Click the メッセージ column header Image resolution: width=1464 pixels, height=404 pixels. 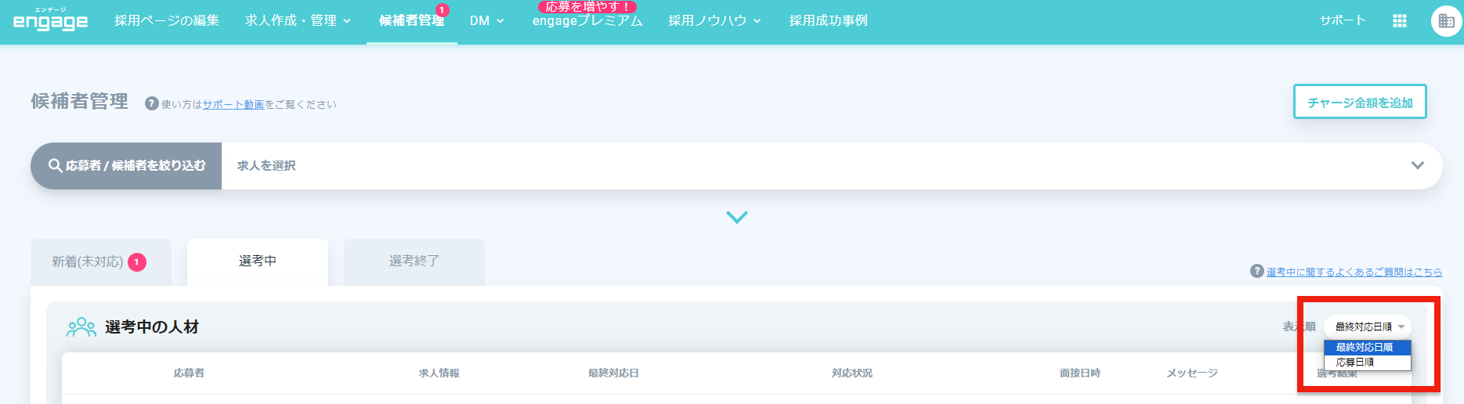[x=1192, y=373]
